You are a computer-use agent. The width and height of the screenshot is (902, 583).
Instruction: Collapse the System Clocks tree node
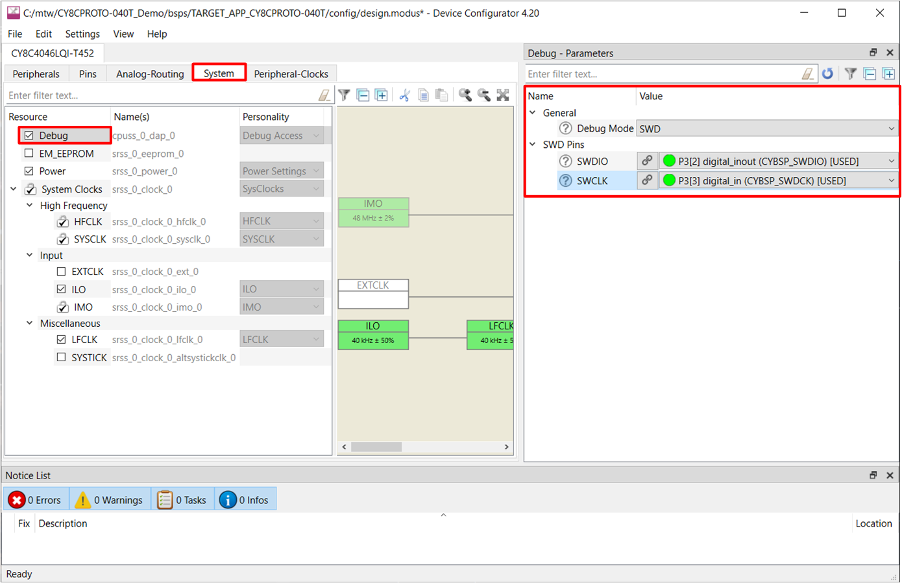point(13,189)
